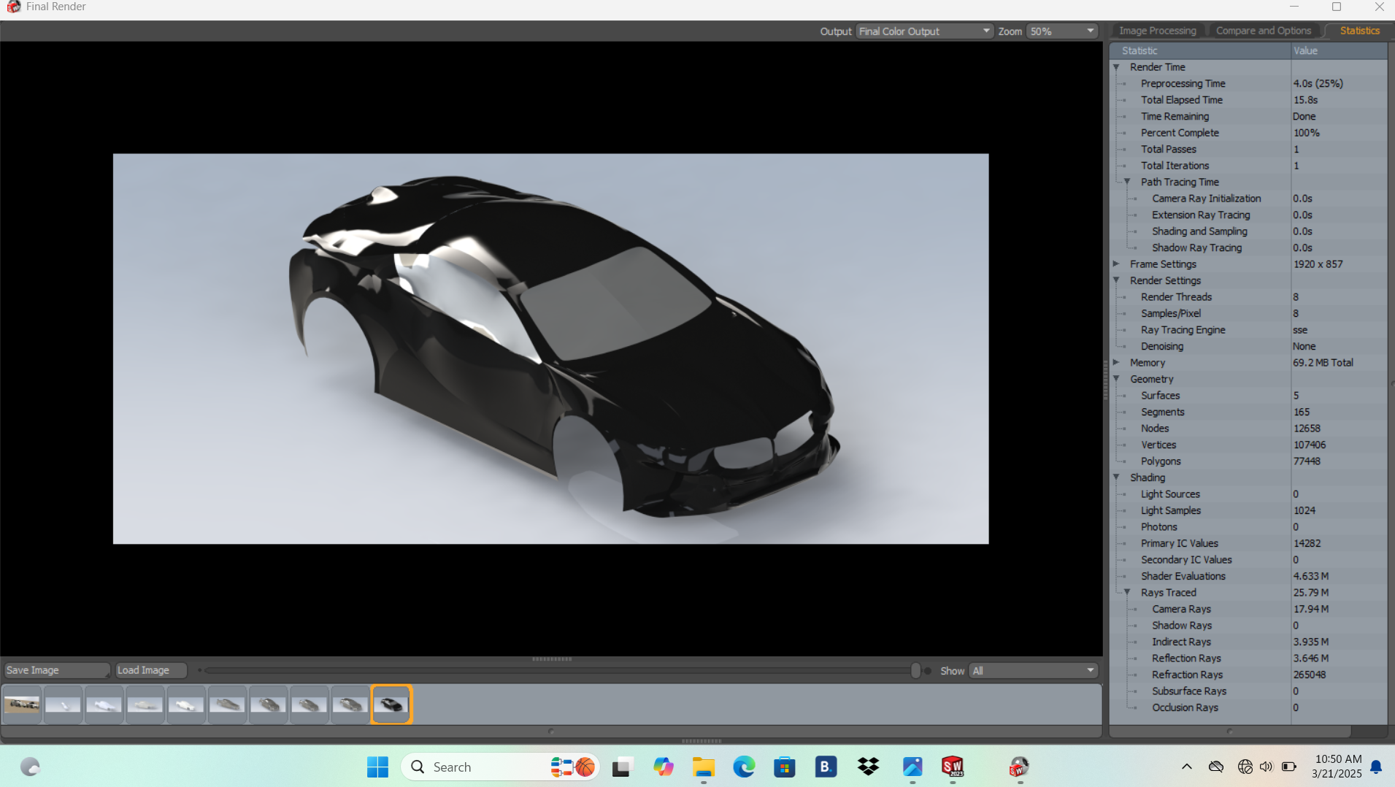Switch to the Compare and Options tab

1262,30
